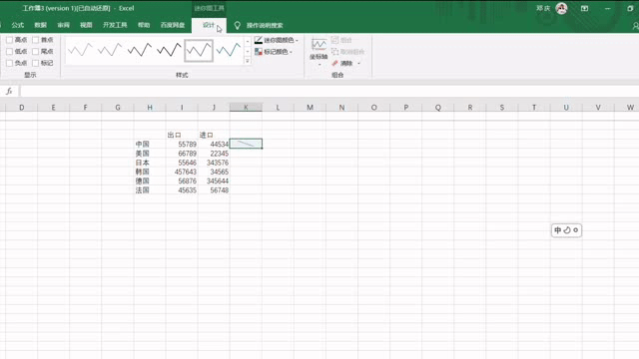The height and width of the screenshot is (359, 639).
Task: Click the 日本 row label cell
Action: [x=150, y=163]
